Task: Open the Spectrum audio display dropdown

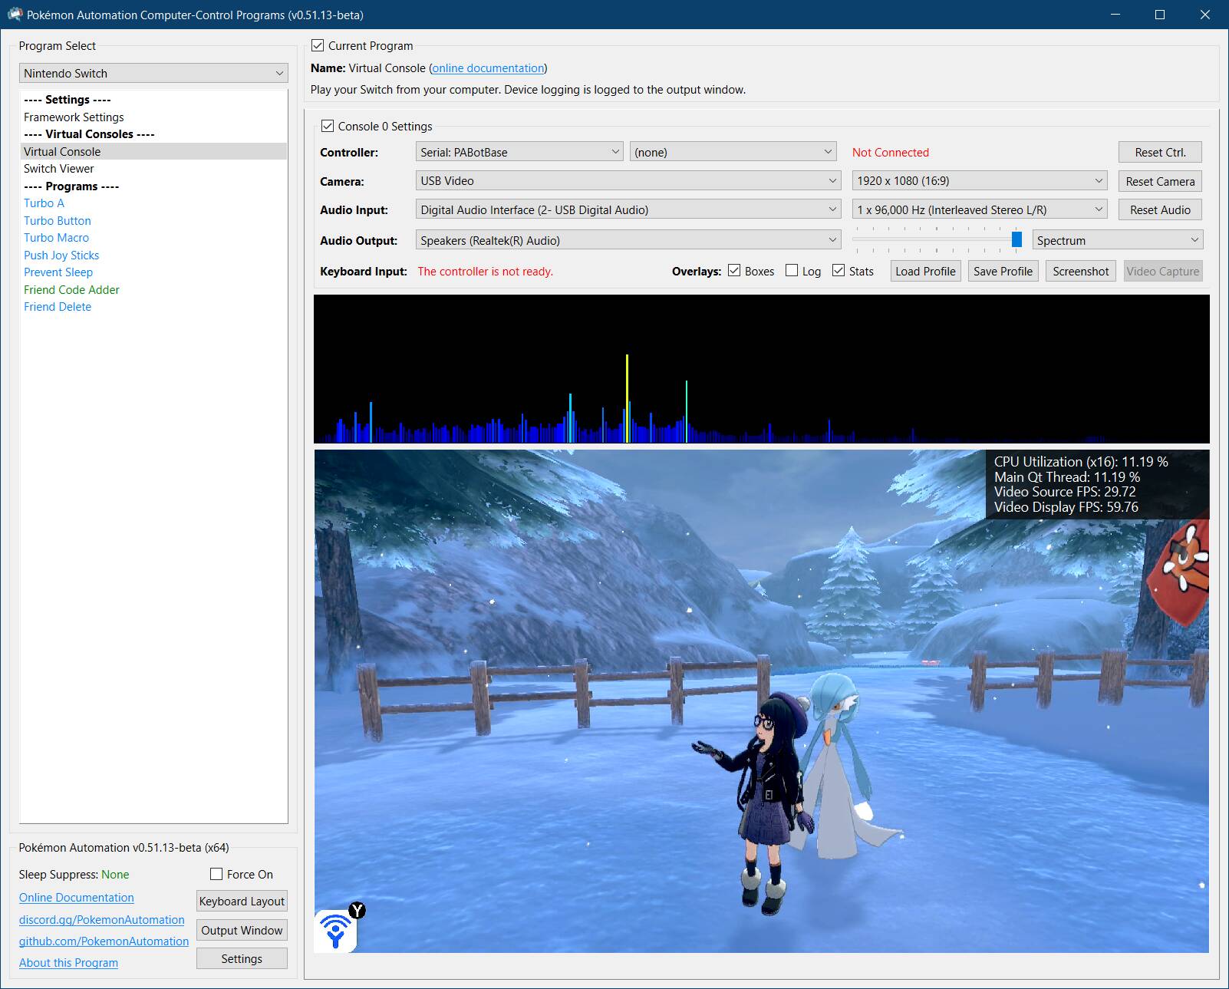Action: pos(1117,240)
